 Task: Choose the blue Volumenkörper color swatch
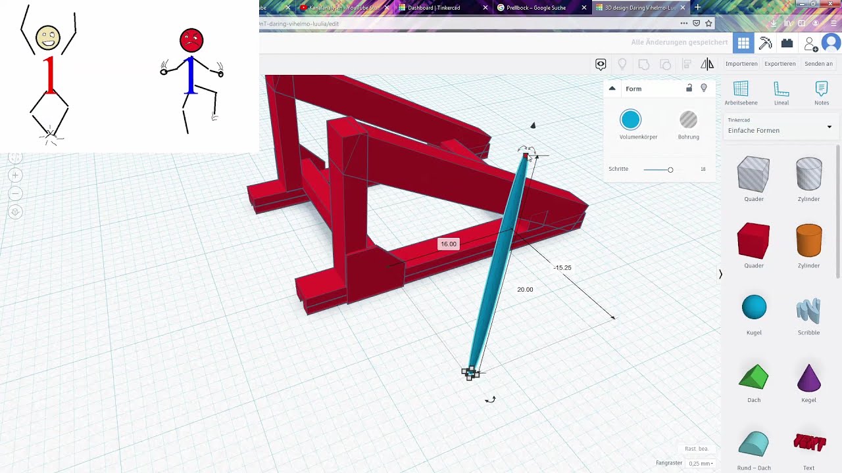pyautogui.click(x=630, y=120)
